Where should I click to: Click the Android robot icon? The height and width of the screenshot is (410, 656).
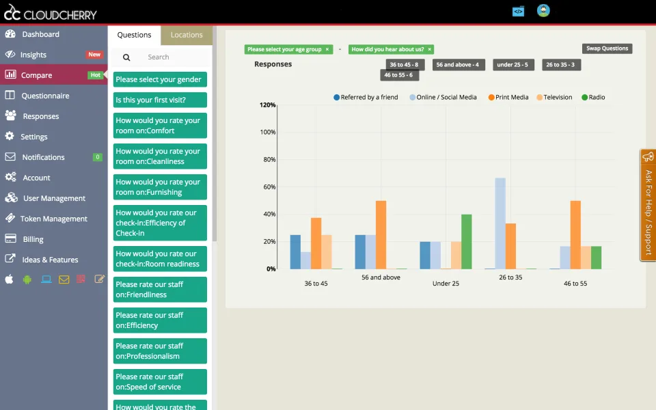click(x=27, y=279)
